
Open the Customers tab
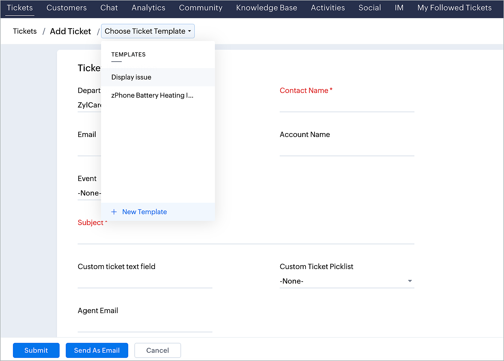click(x=67, y=8)
